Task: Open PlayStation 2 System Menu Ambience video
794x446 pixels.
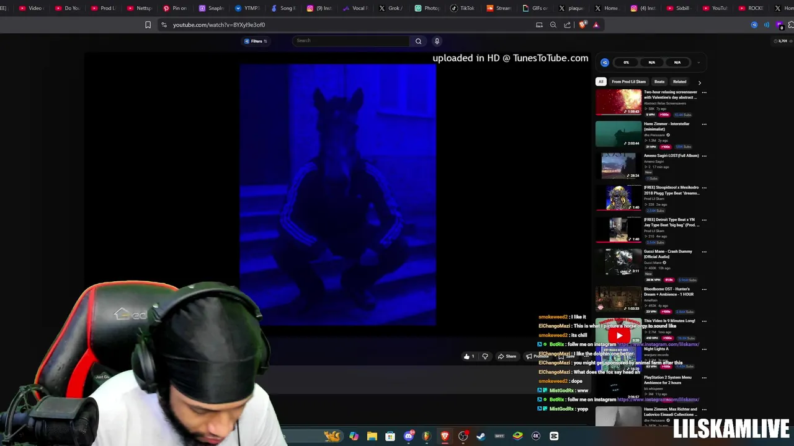Action: click(x=667, y=380)
